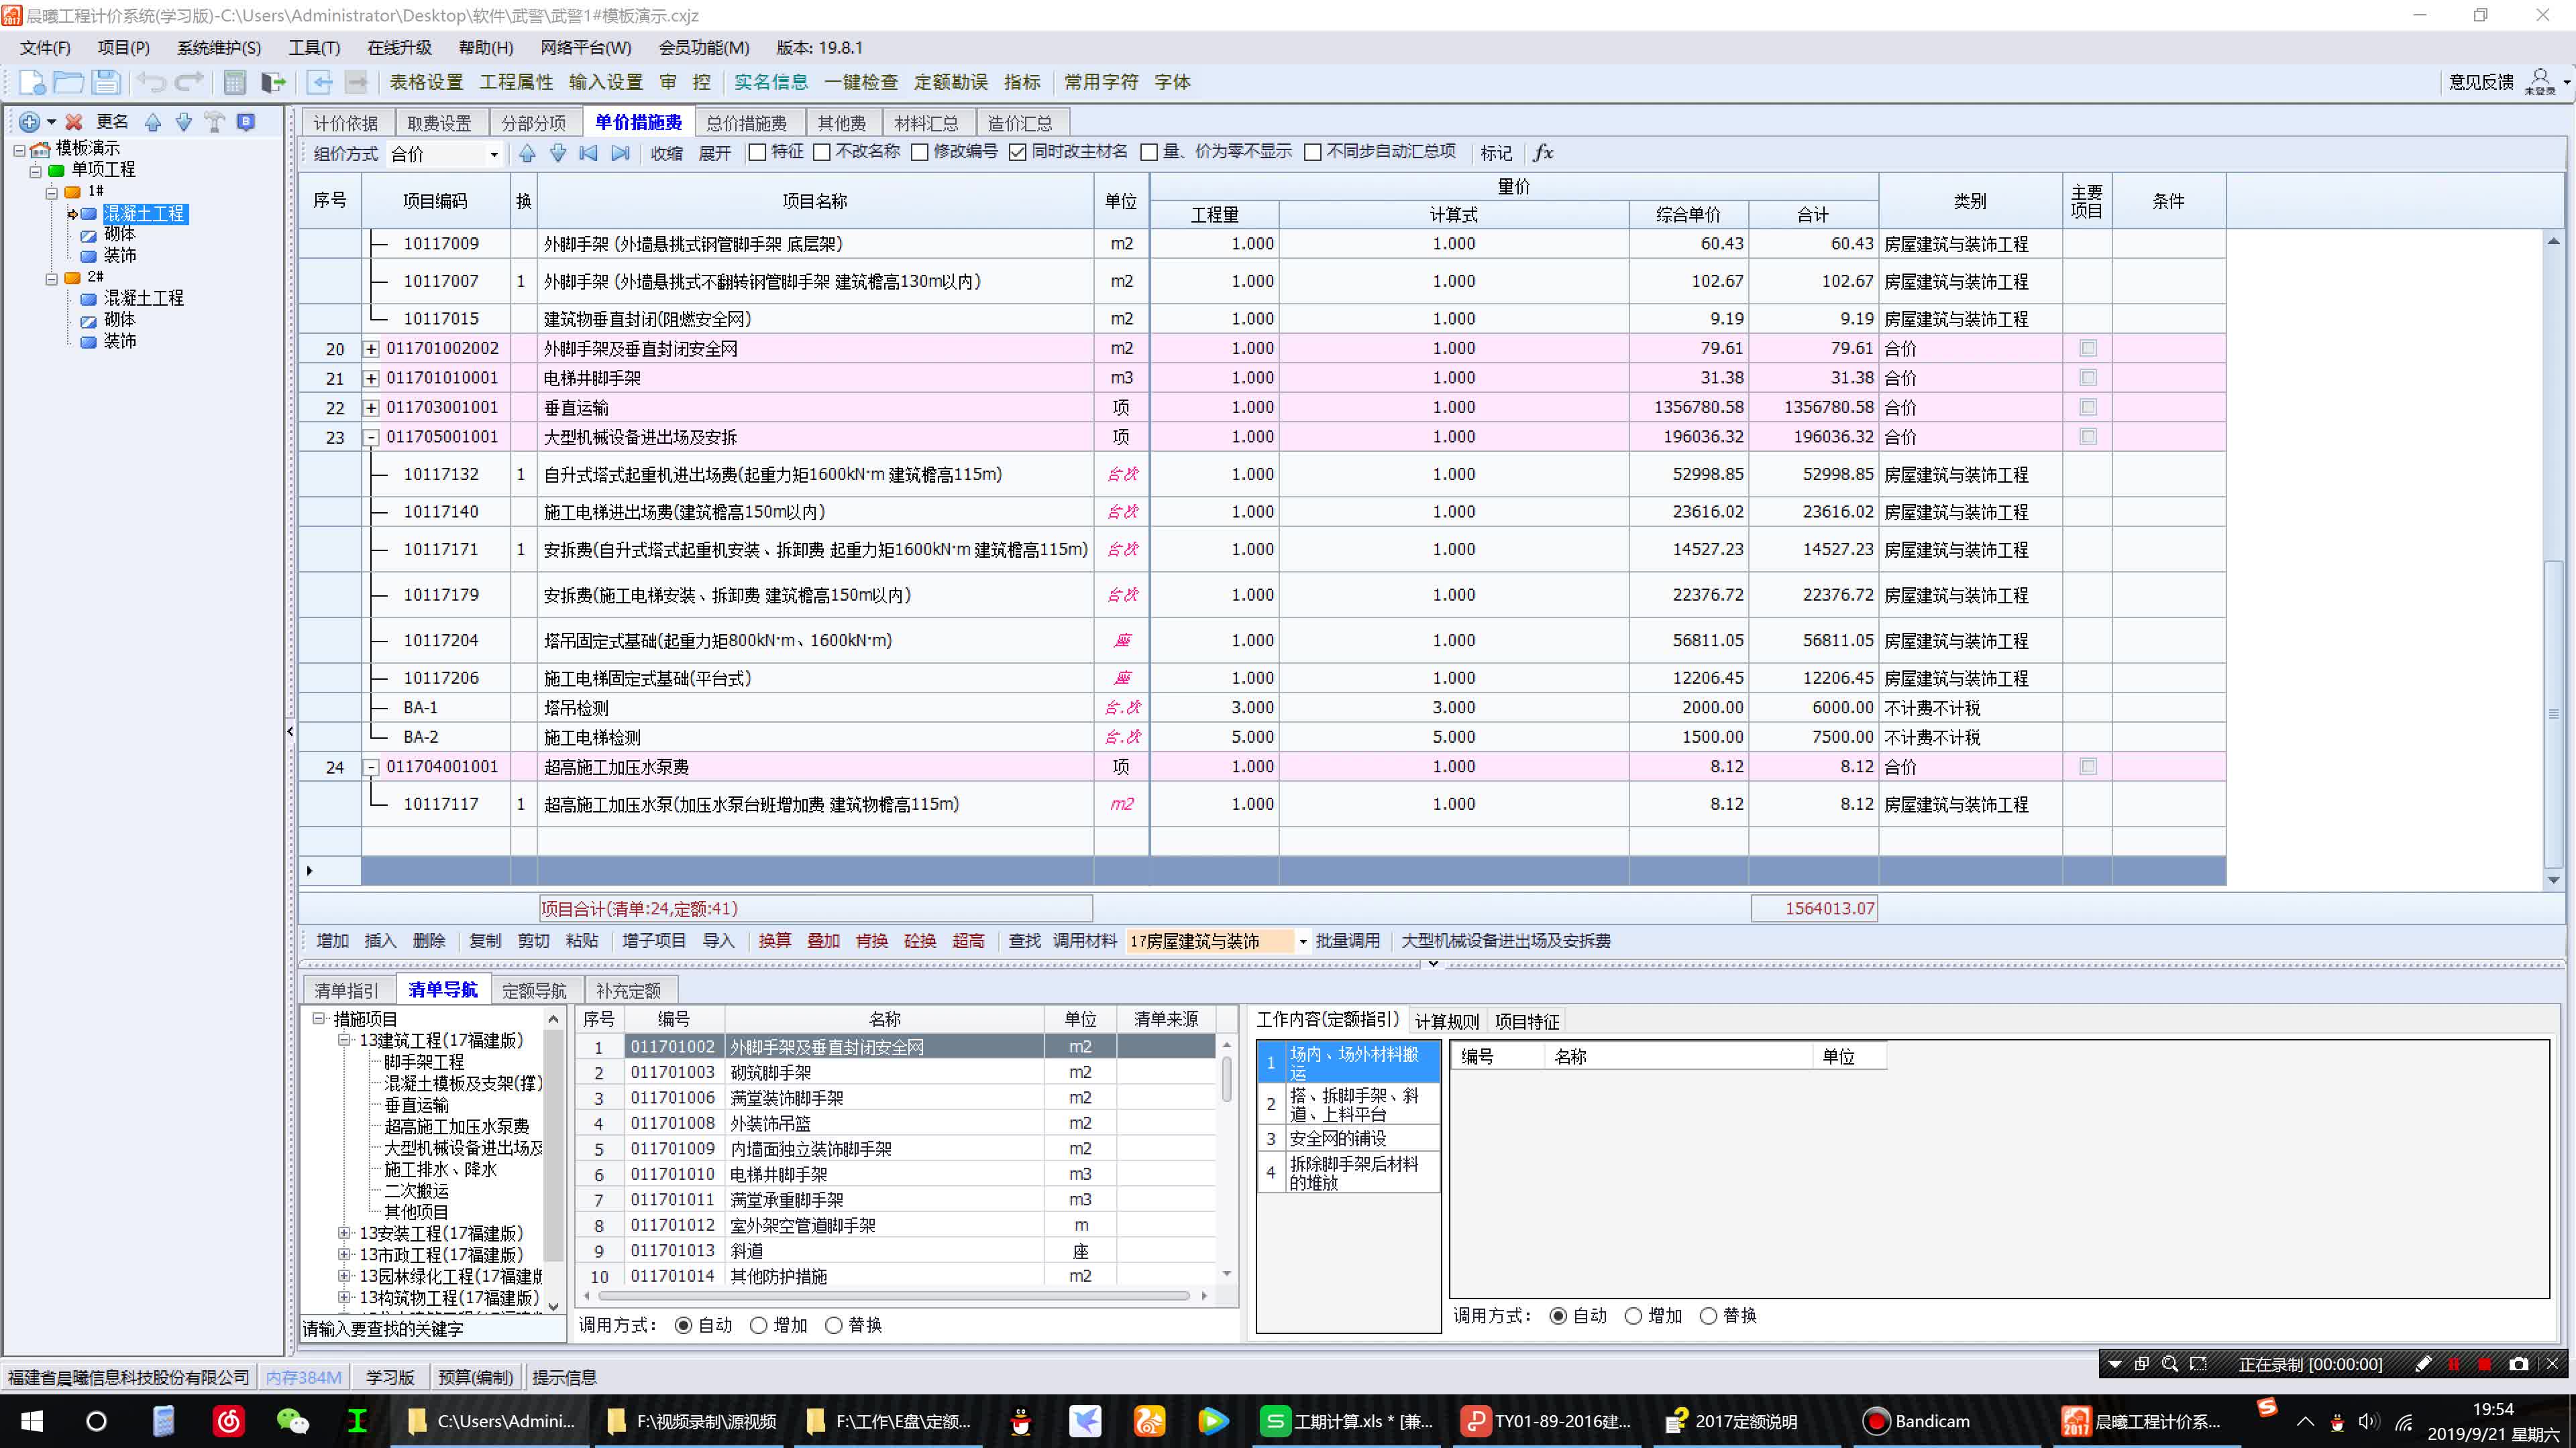Click the 标记 icon near top toolbar

1499,154
